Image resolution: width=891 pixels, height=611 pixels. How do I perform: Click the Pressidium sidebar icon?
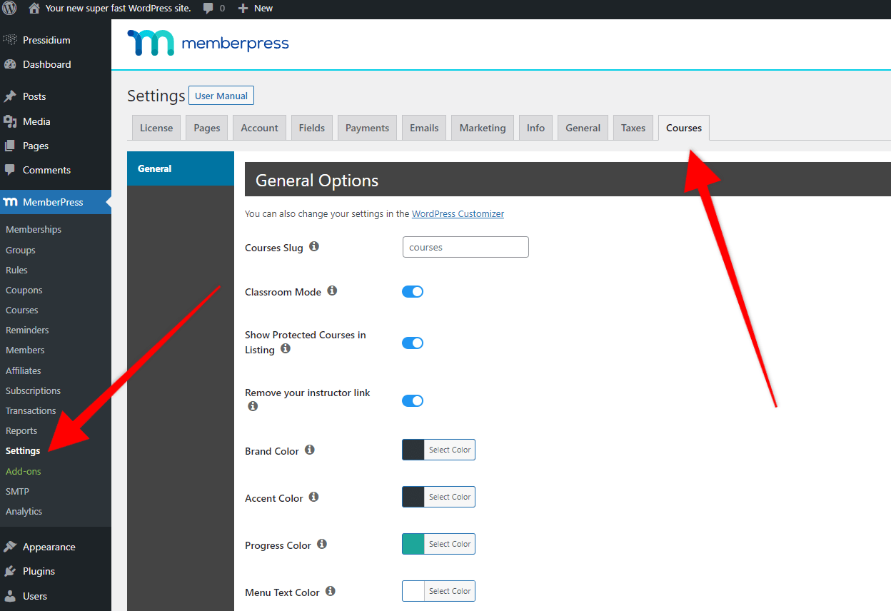pos(10,40)
